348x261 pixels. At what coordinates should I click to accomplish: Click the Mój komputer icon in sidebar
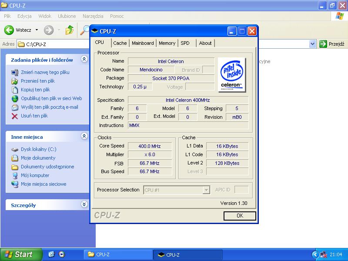point(15,175)
